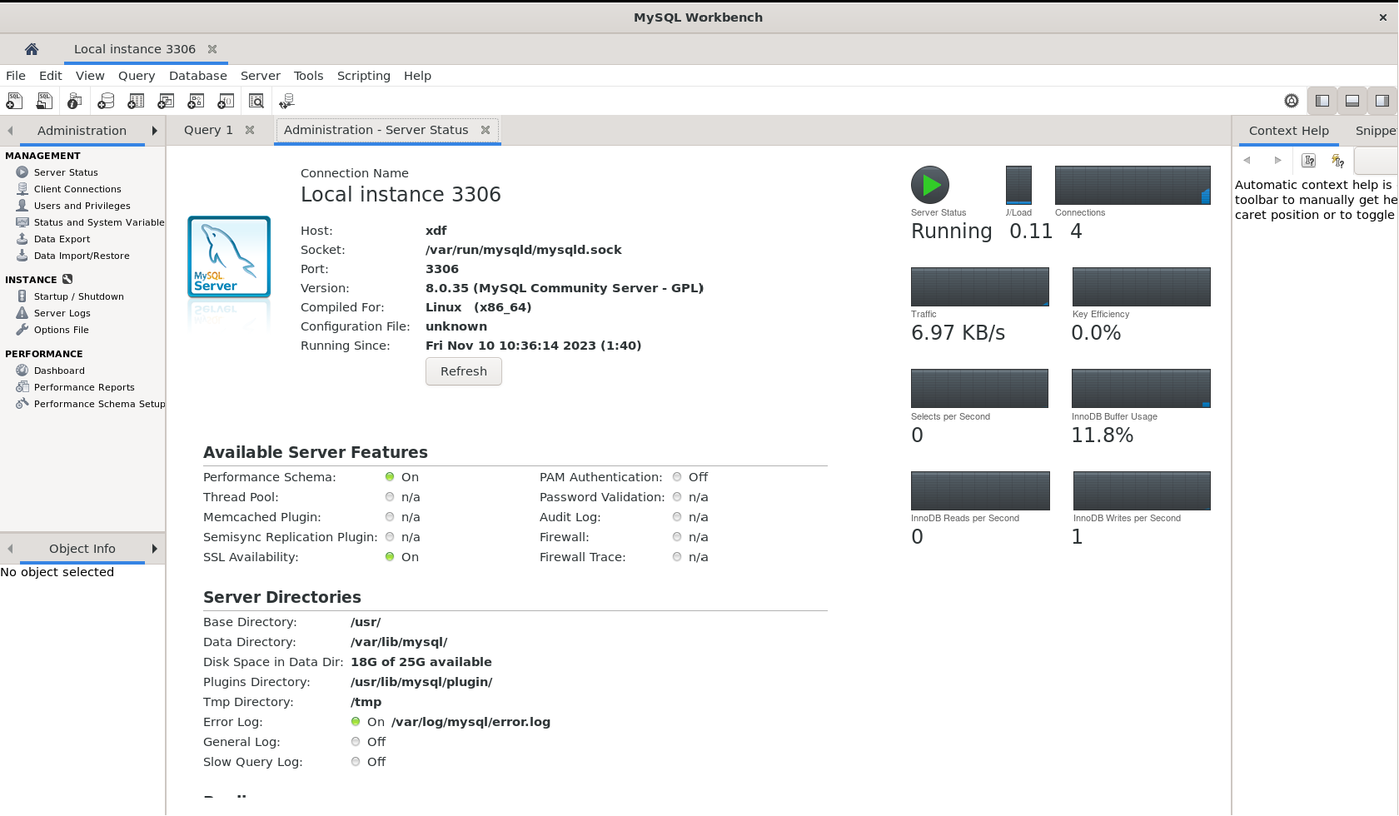Open the Edit menu
Viewport: 1399px width, 816px height.
click(51, 76)
